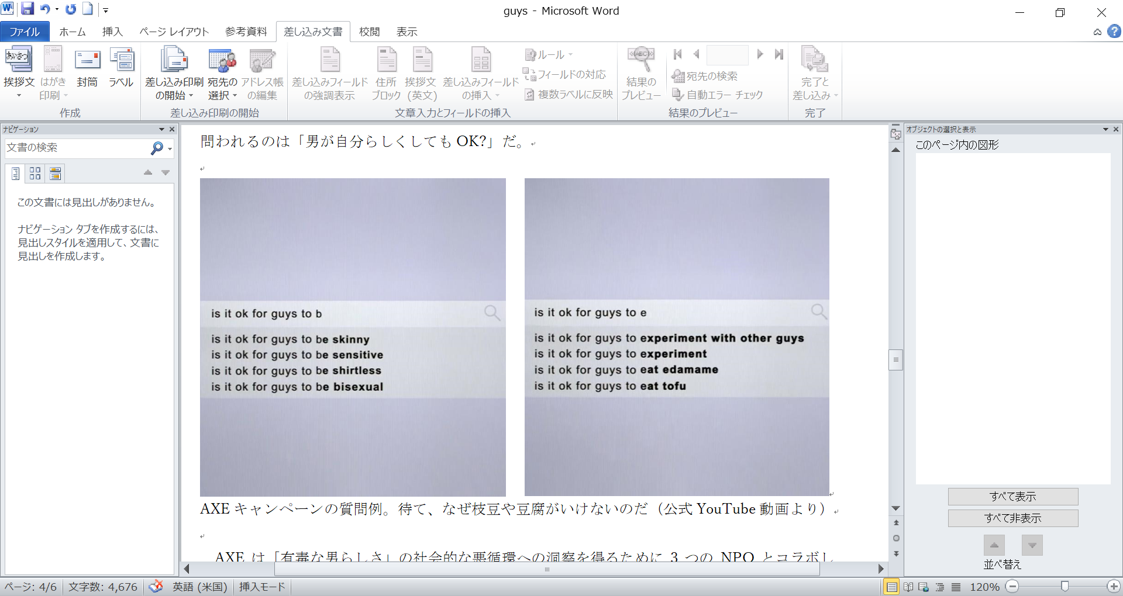Open the ファイル tab
Image resolution: width=1123 pixels, height=596 pixels.
[x=25, y=32]
